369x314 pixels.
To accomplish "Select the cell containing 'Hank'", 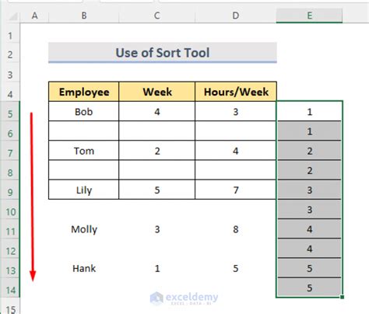I will pos(84,268).
